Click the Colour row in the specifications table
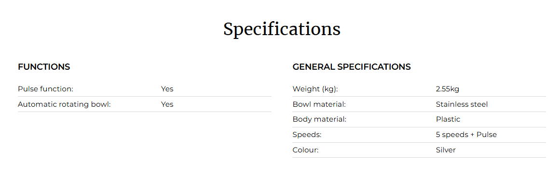This screenshot has height=175, width=560. click(x=419, y=150)
